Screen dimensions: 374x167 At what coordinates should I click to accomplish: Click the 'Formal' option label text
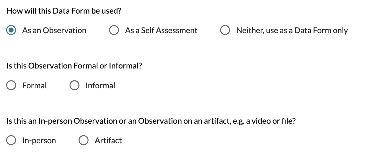click(x=34, y=86)
